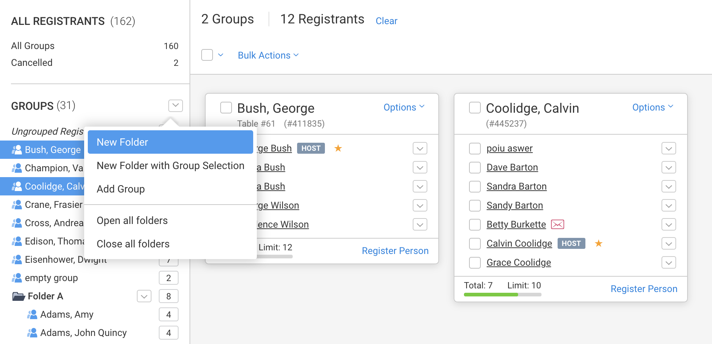Click the envelope icon beside Betty Burkette
This screenshot has height=344, width=712.
pyautogui.click(x=557, y=224)
